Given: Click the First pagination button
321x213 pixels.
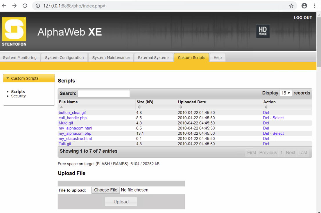Looking at the screenshot, I should 251,153.
